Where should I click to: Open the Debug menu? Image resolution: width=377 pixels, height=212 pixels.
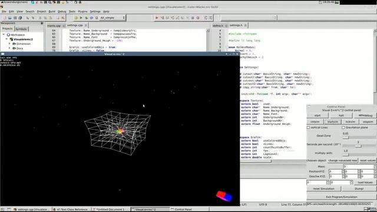tap(62, 12)
